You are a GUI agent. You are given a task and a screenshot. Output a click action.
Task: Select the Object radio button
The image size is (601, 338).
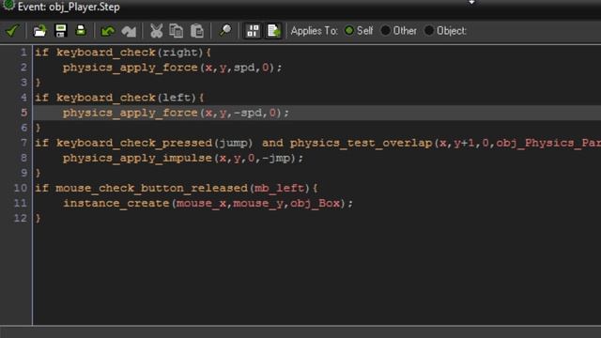429,31
